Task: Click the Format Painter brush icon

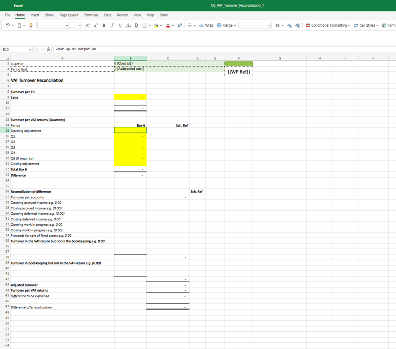Action: (30, 25)
